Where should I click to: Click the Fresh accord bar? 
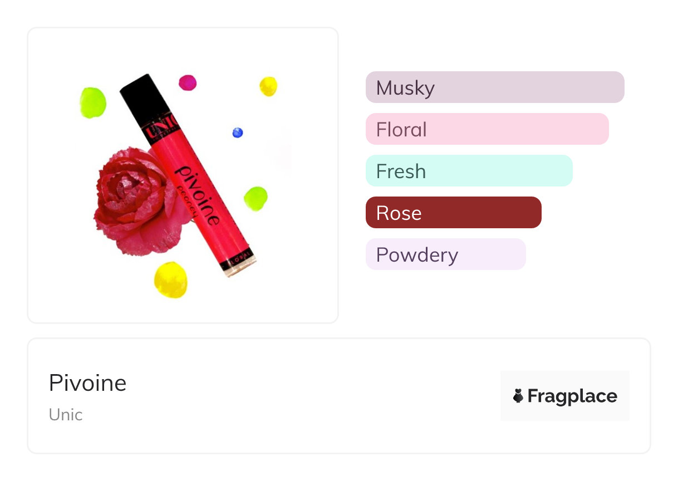point(469,171)
